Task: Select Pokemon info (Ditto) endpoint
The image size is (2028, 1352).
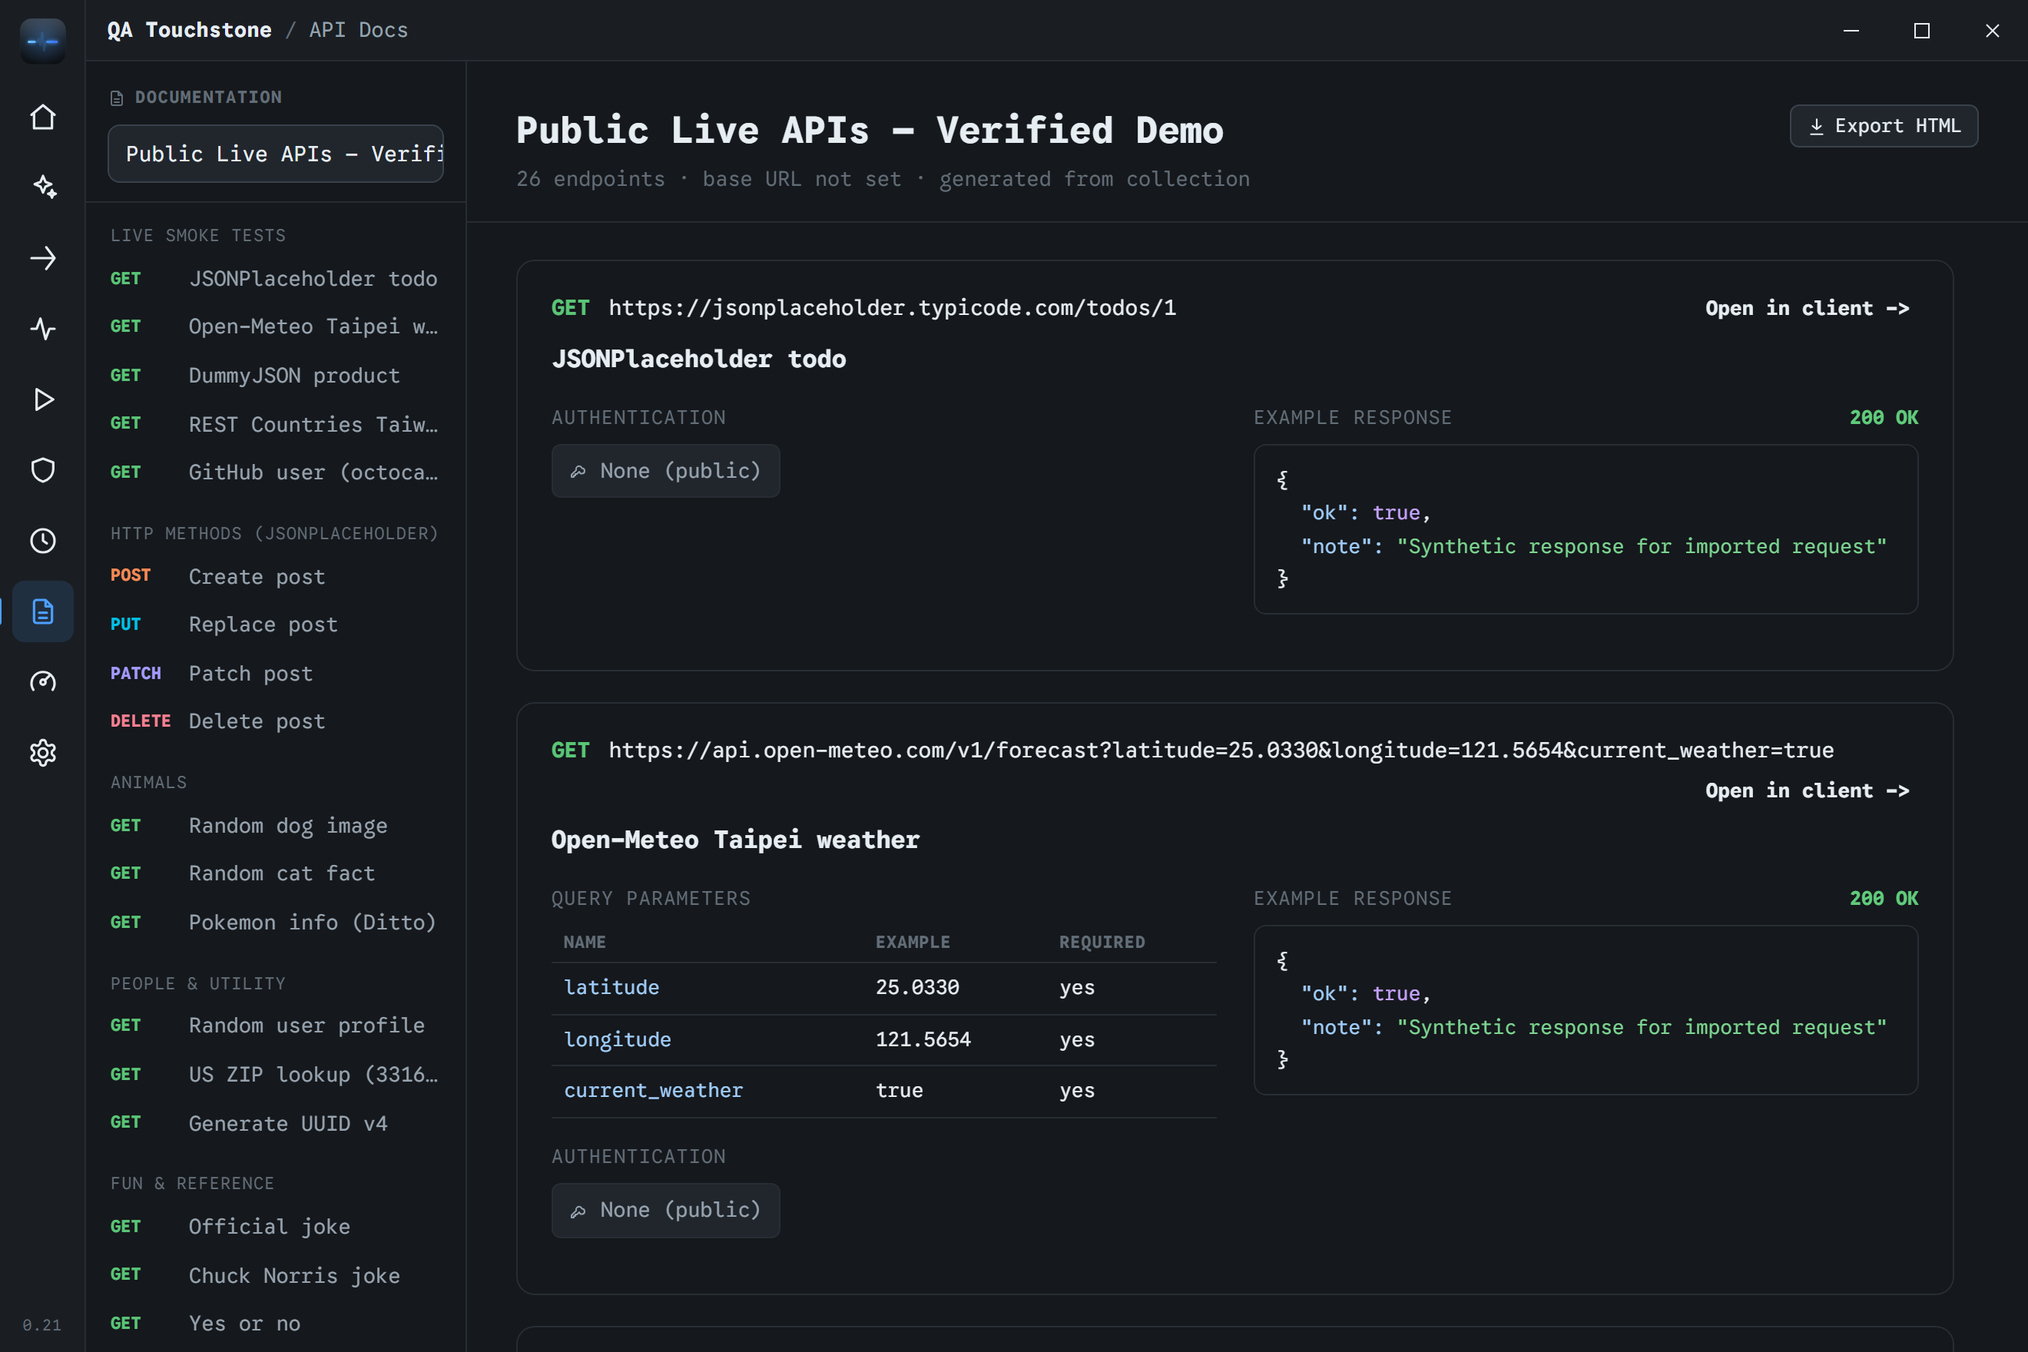Action: coord(275,922)
